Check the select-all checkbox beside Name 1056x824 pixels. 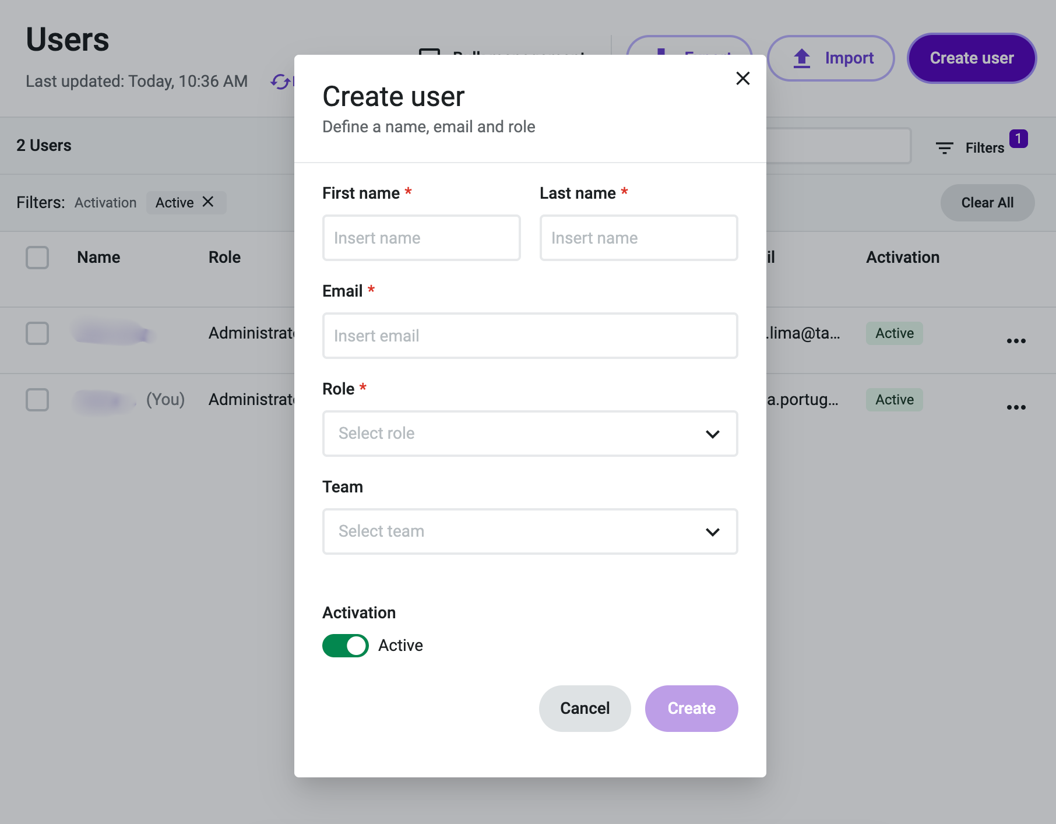pyautogui.click(x=37, y=258)
